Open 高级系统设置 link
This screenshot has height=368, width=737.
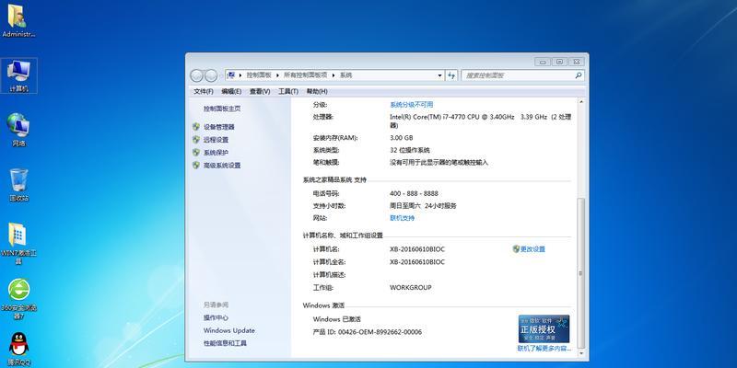222,166
